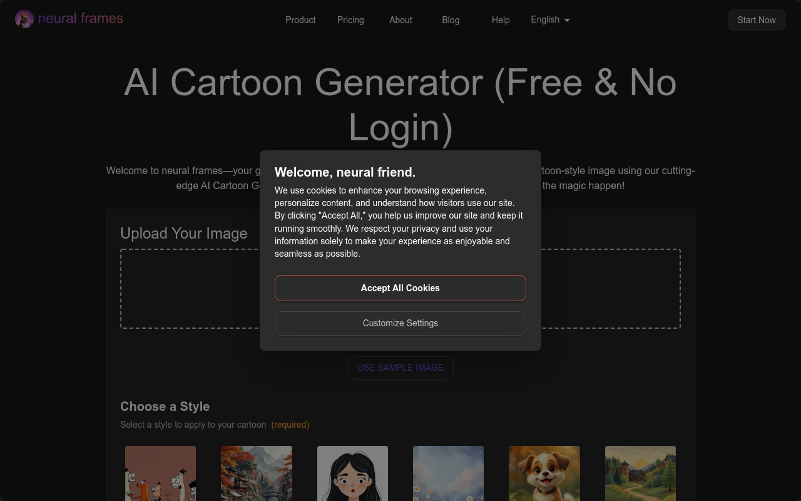Click the Start Now button

757,20
